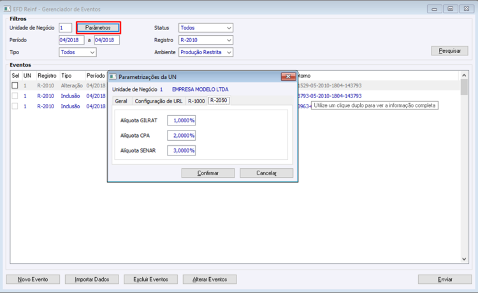This screenshot has width=478, height=293.
Task: Edit the Alíquota CPA field
Action: coord(182,136)
